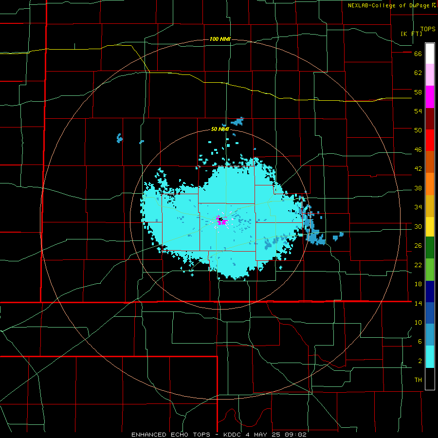Select the light pink legend swatch
The width and height of the screenshot is (438, 438).
(x=430, y=74)
